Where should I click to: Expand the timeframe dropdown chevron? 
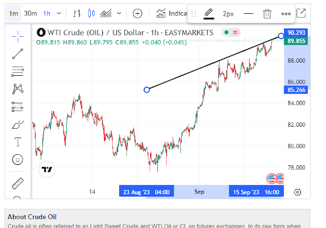[x=59, y=14]
